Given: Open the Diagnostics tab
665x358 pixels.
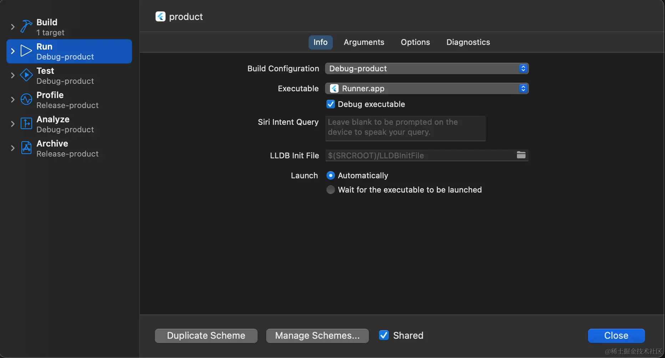Looking at the screenshot, I should click(468, 42).
